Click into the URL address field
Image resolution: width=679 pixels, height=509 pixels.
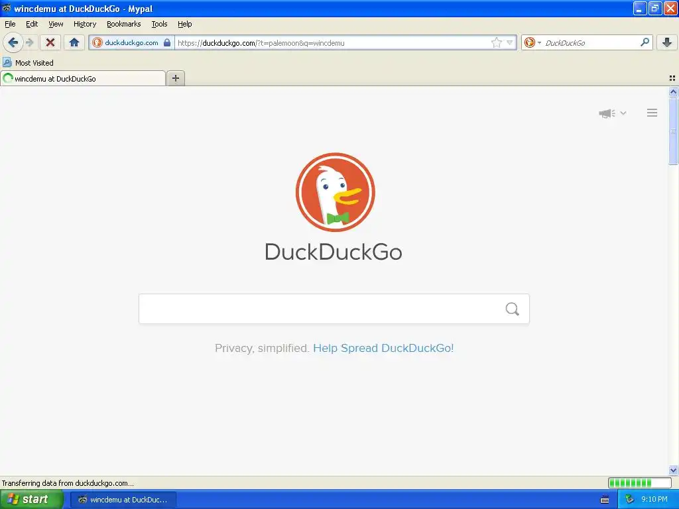tap(333, 42)
